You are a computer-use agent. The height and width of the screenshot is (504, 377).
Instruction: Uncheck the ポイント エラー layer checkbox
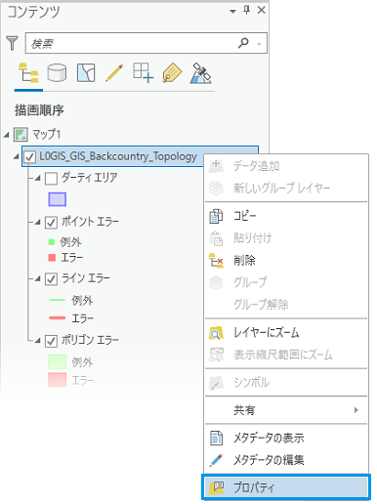pyautogui.click(x=51, y=223)
